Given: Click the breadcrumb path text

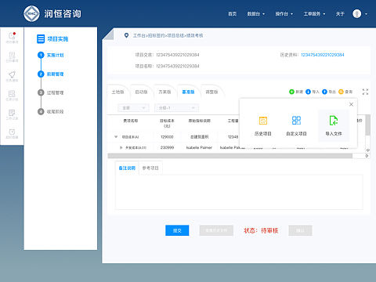Looking at the screenshot, I should (168, 35).
